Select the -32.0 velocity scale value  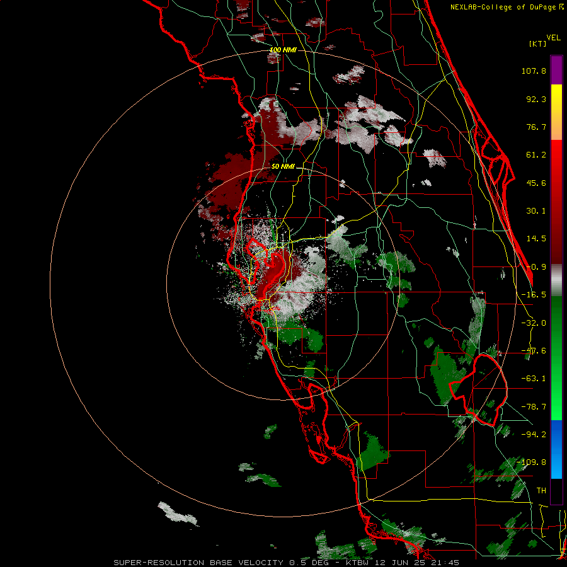point(534,323)
